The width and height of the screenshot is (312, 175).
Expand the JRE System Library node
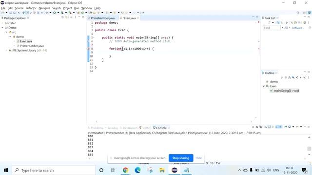[6, 51]
